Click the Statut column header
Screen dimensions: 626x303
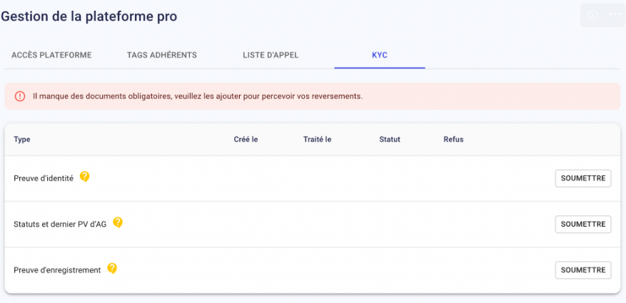tap(390, 140)
